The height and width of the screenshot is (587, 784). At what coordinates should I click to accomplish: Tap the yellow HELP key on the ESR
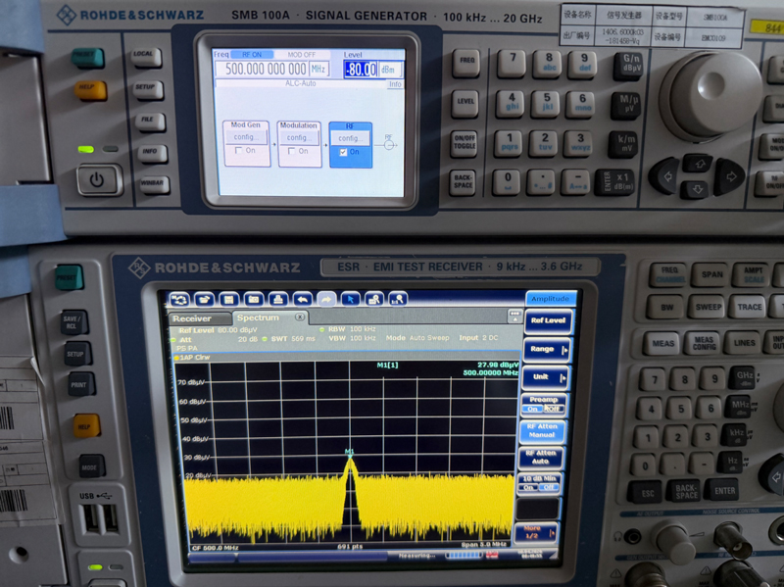click(86, 425)
